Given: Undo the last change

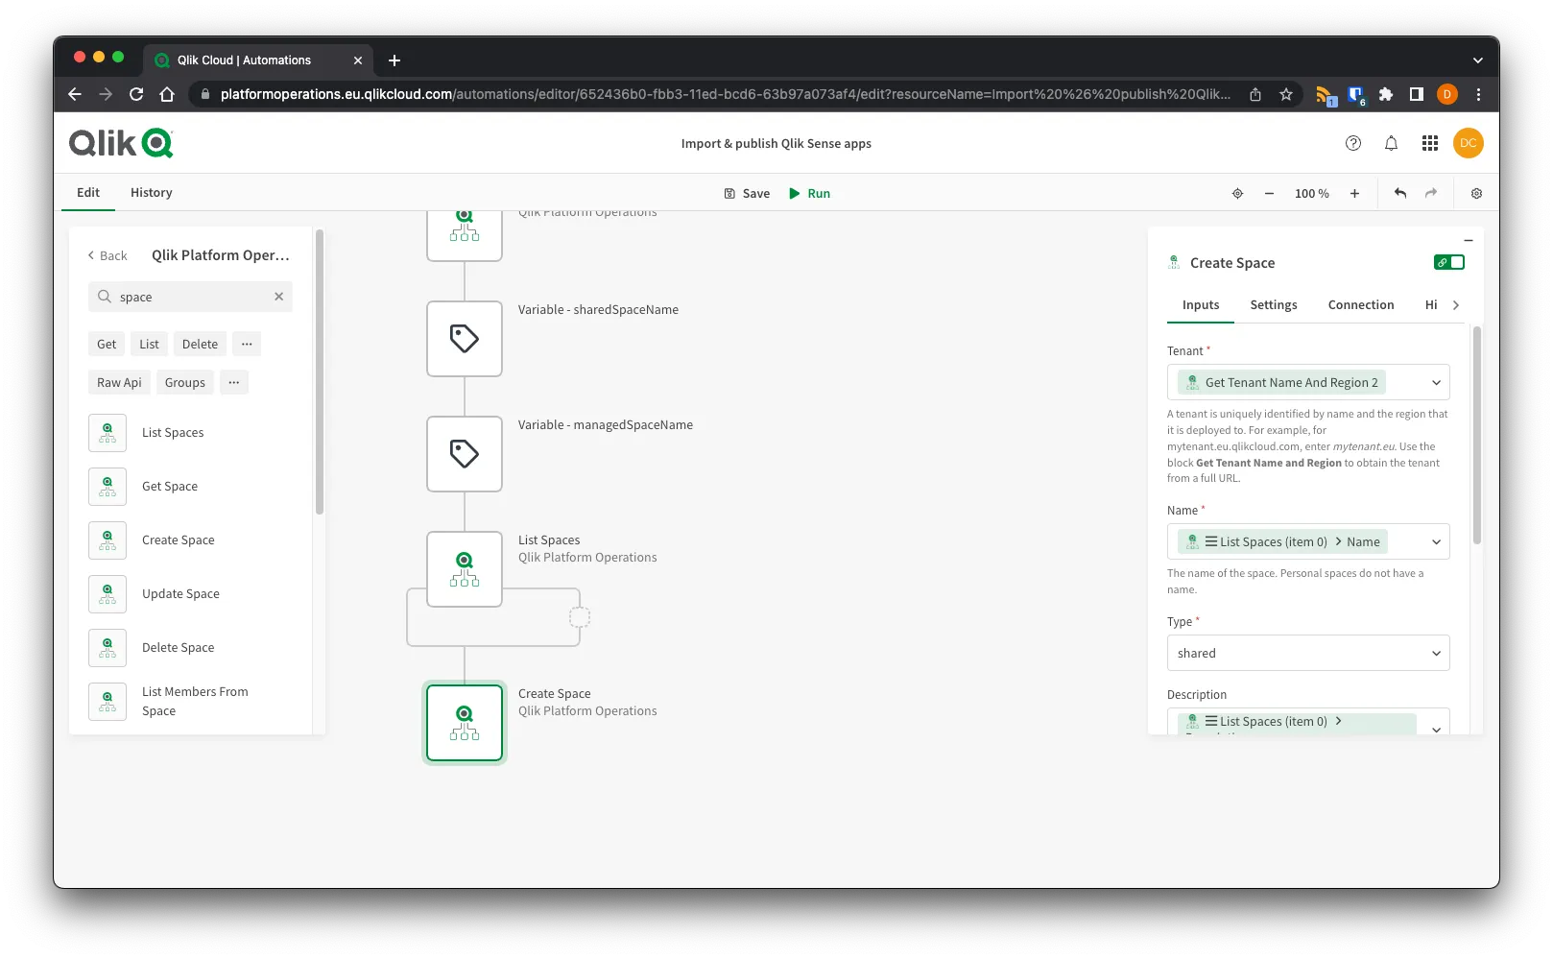Looking at the screenshot, I should tap(1399, 193).
